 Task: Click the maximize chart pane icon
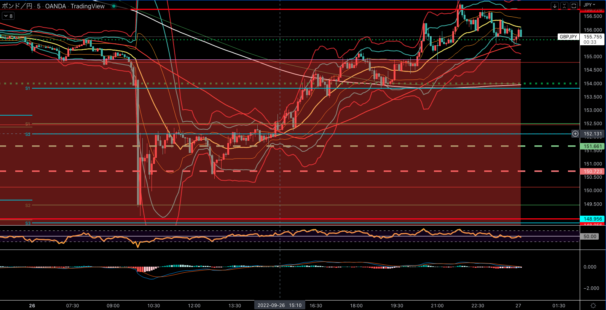click(574, 6)
